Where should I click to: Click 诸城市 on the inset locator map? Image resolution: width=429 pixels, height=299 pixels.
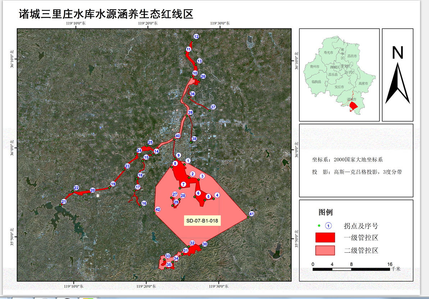(x=351, y=100)
